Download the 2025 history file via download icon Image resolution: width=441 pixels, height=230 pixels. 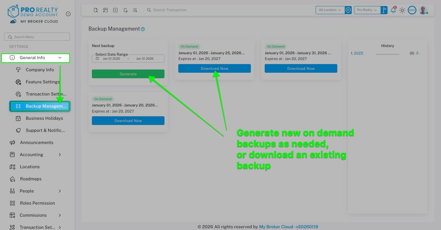point(417,53)
